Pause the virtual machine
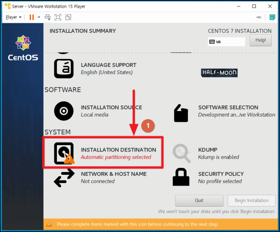 (x=32, y=17)
